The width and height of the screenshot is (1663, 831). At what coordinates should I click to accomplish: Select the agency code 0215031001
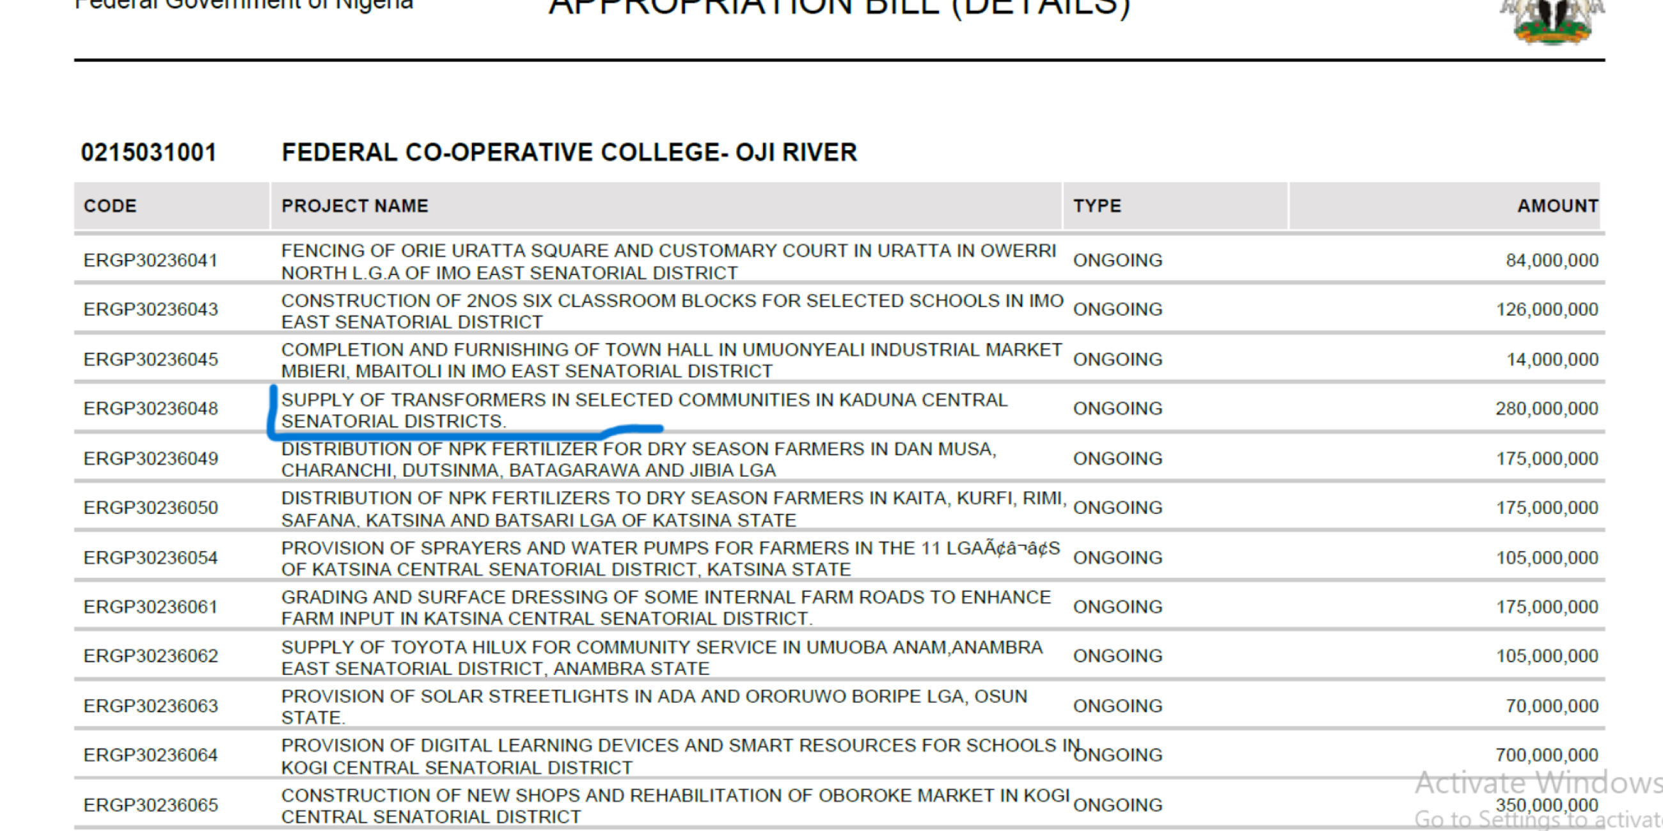click(x=148, y=152)
